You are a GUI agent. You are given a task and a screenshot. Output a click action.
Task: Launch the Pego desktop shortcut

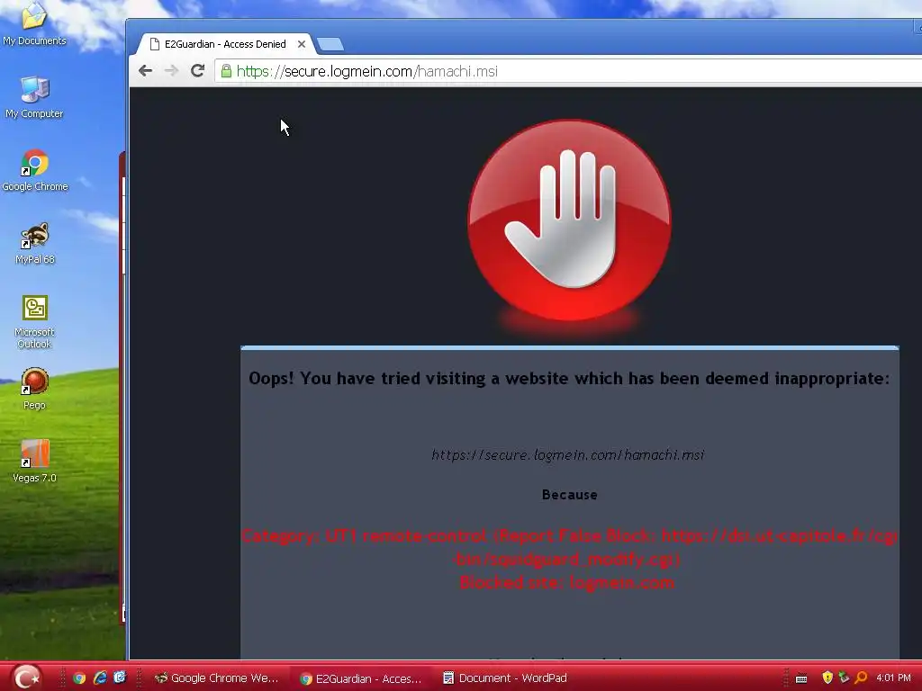click(34, 389)
